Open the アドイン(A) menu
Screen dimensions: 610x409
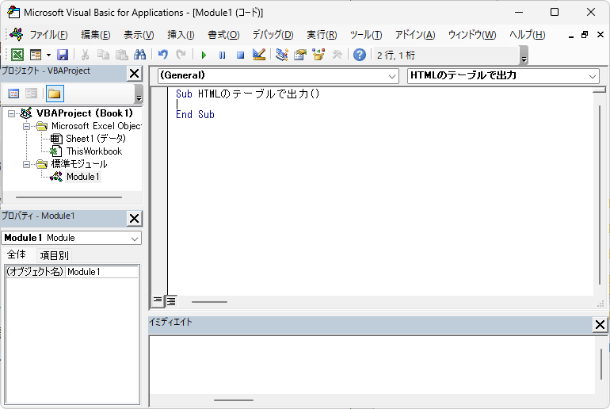coord(415,35)
